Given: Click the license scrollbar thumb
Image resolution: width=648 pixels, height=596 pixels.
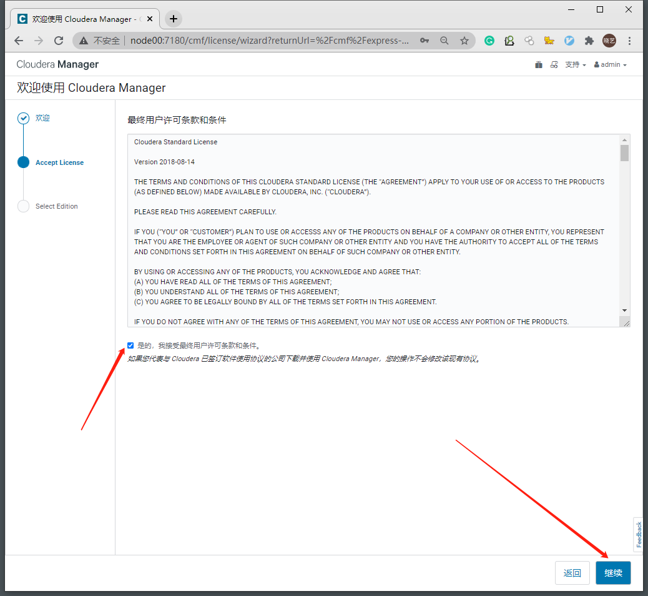Looking at the screenshot, I should click(624, 153).
